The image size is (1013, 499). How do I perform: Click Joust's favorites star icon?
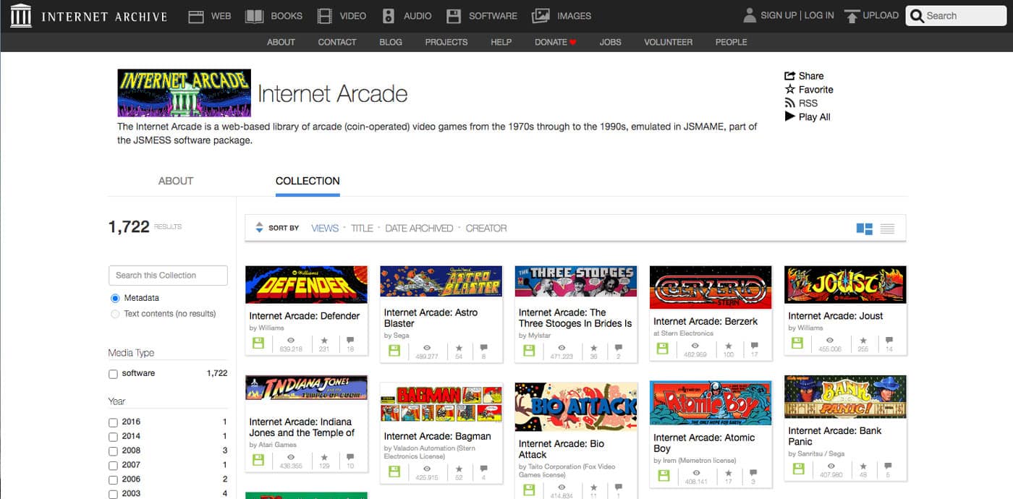pos(863,341)
